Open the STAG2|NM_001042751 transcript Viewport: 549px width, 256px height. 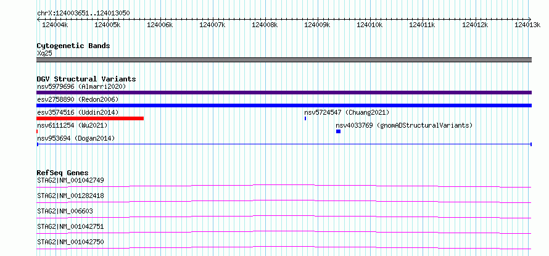click(x=70, y=226)
